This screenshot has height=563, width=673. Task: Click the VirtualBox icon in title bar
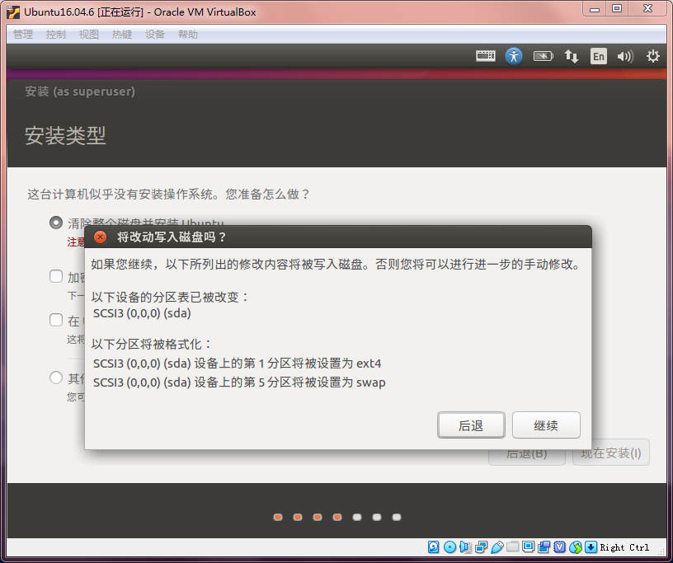click(13, 12)
